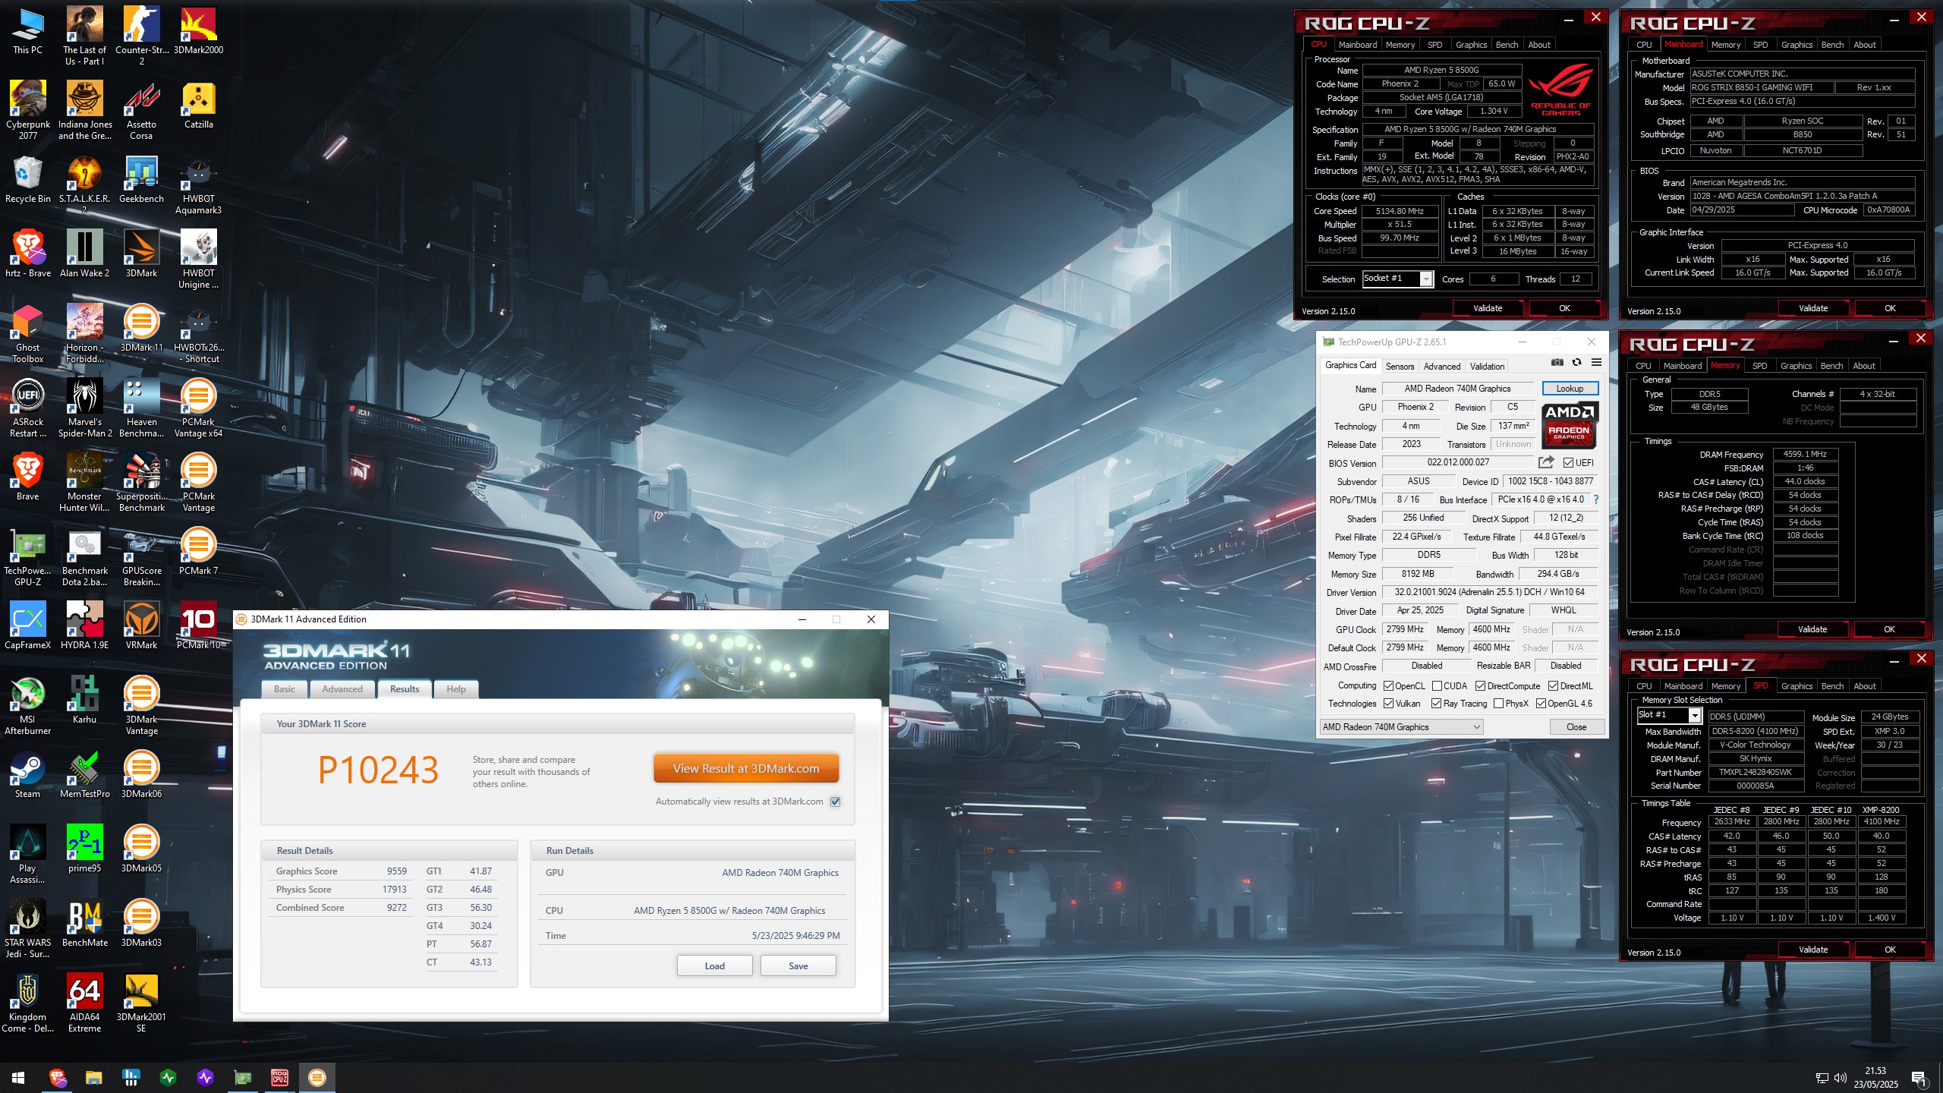Open the notification center icon
Viewport: 1943px width, 1093px height.
point(1919,1078)
